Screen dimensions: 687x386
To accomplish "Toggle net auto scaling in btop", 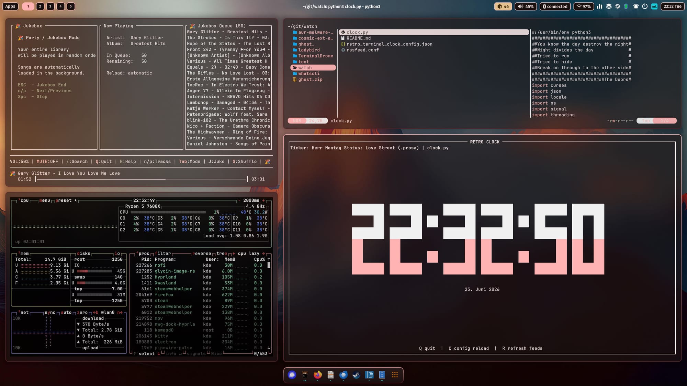I will pos(66,313).
